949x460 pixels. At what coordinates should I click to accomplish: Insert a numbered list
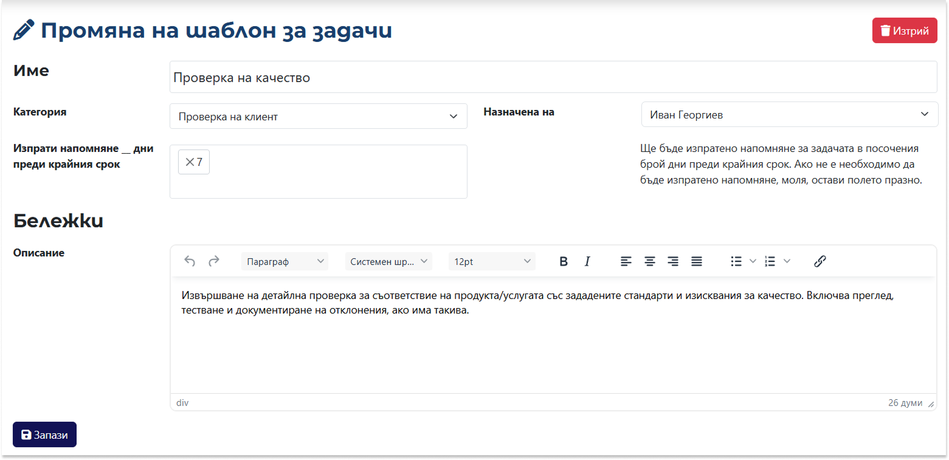click(x=770, y=261)
